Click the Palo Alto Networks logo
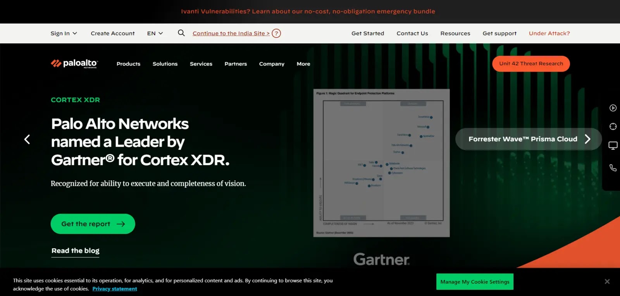The height and width of the screenshot is (296, 620). 74,64
